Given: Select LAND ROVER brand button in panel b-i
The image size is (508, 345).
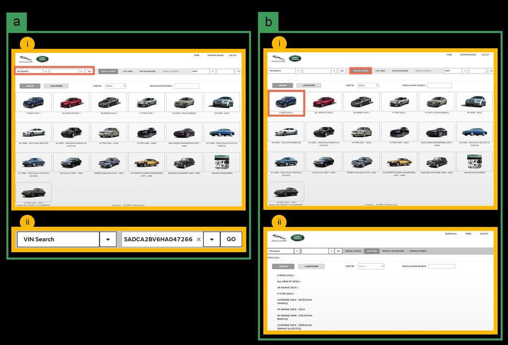Looking at the screenshot, I should coord(309,85).
